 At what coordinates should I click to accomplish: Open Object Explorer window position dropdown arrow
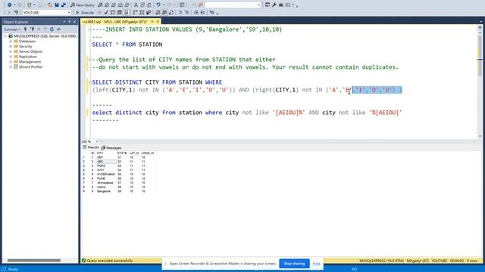64,22
